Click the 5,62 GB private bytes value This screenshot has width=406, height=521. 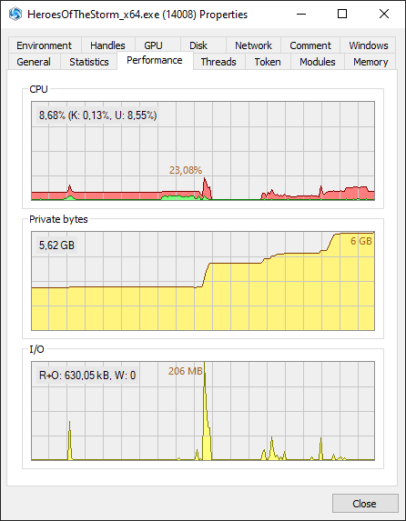pyautogui.click(x=56, y=245)
